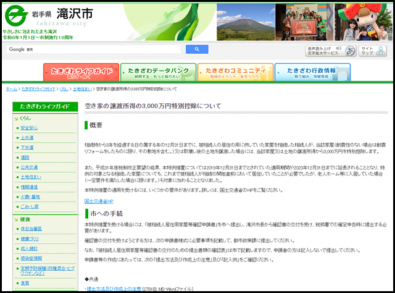Click the 市への手続 section heading
This screenshot has width=395, height=293.
[106, 214]
